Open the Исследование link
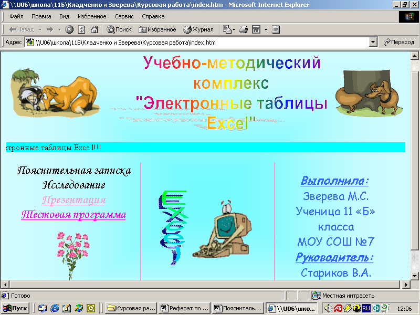420x315 pixels. pos(74,185)
